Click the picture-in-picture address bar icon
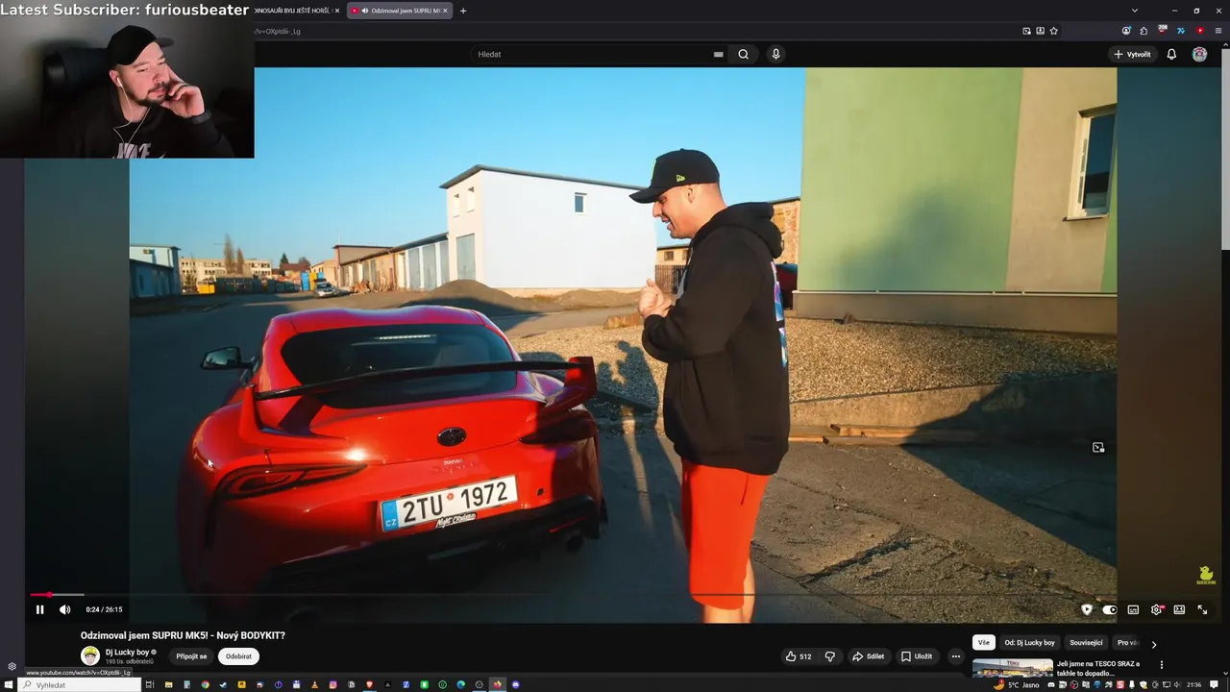 [x=1026, y=31]
